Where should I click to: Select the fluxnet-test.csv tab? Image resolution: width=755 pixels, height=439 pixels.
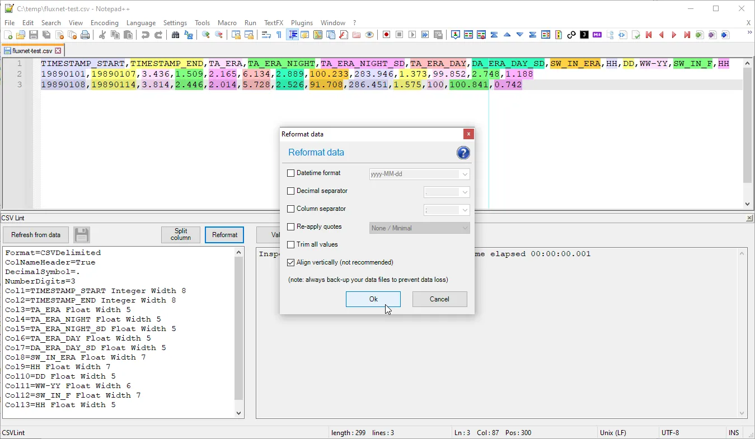[x=30, y=49]
